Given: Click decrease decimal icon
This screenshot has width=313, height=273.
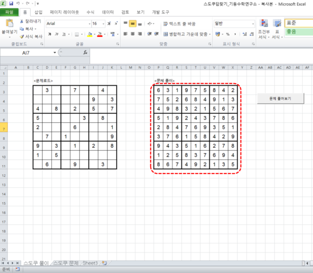Looking at the screenshot, I should tap(252, 34).
